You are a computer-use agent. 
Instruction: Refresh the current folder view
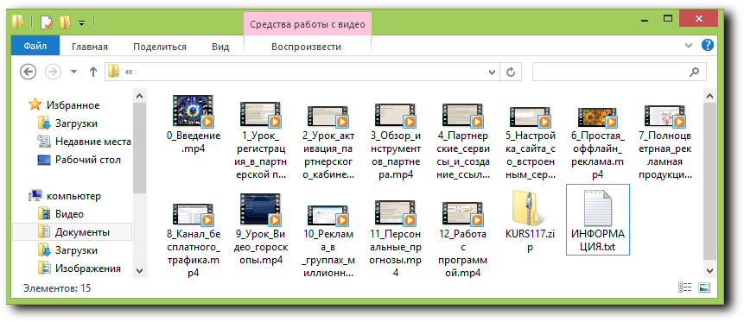[x=511, y=72]
